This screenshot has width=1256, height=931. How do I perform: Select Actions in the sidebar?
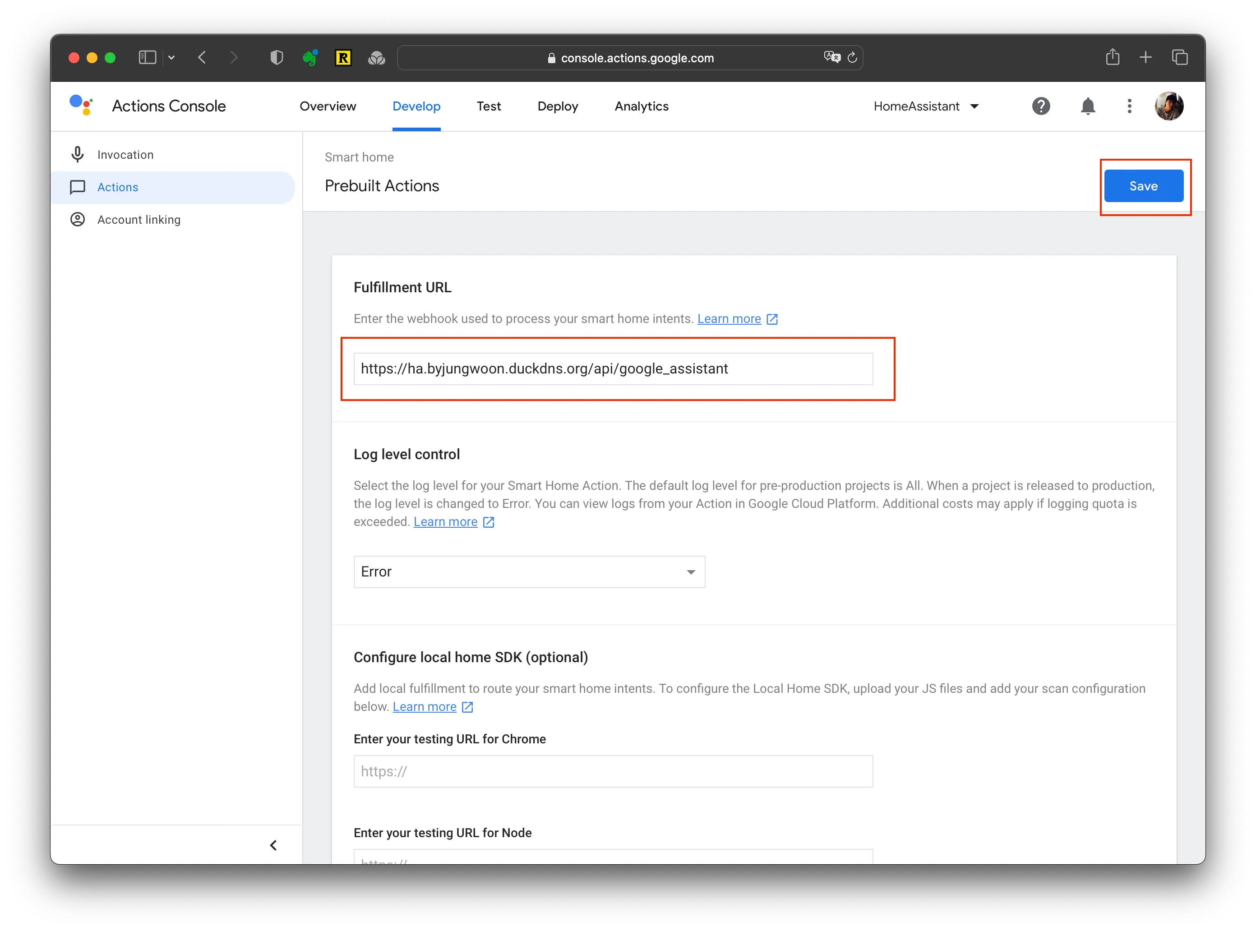coord(172,187)
